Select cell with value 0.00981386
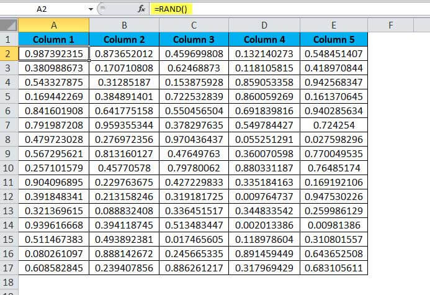The width and height of the screenshot is (430, 295). click(x=334, y=225)
